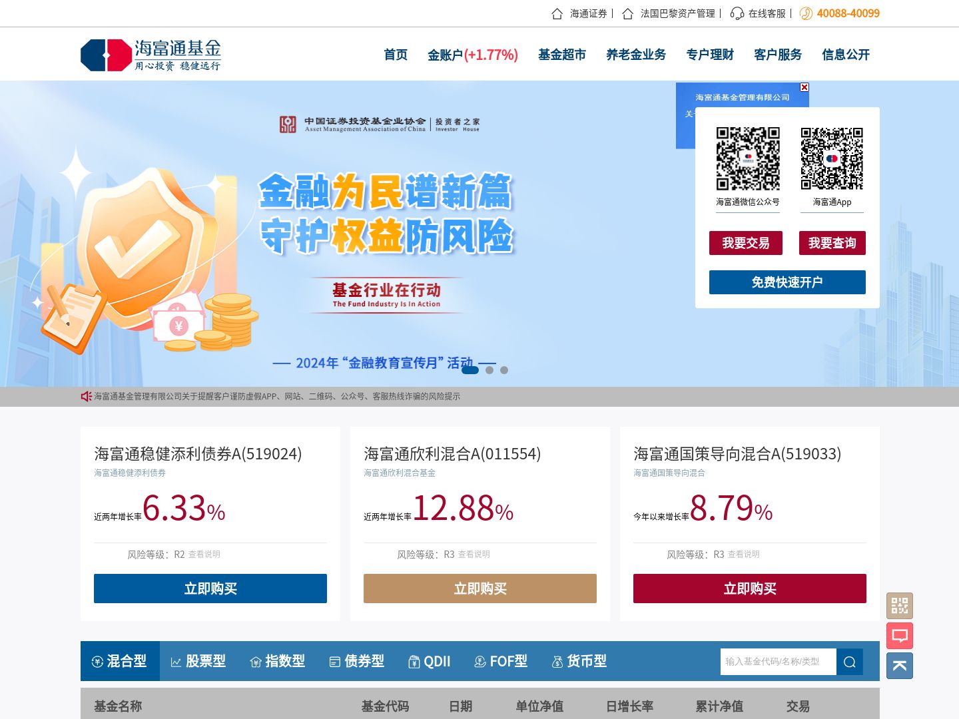959x719 pixels.
Task: Open the floating QR code icon
Action: click(900, 606)
